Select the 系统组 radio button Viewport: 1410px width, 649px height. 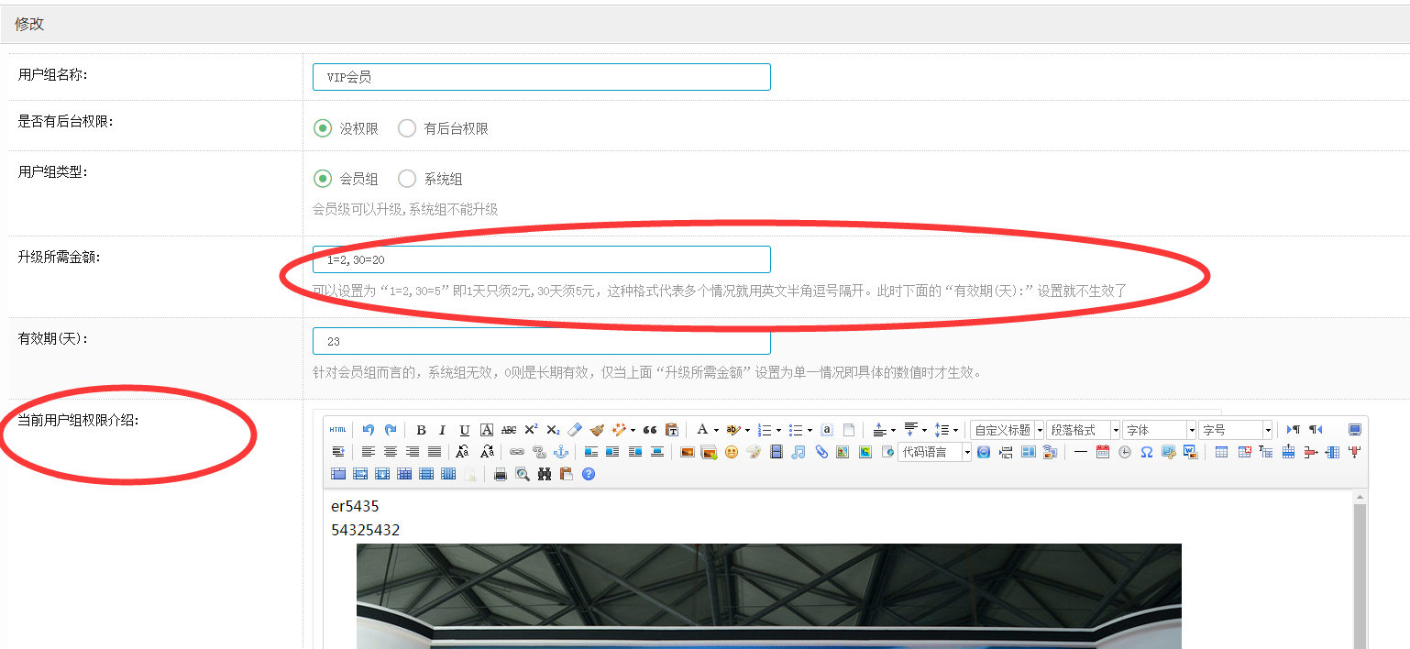click(x=407, y=179)
